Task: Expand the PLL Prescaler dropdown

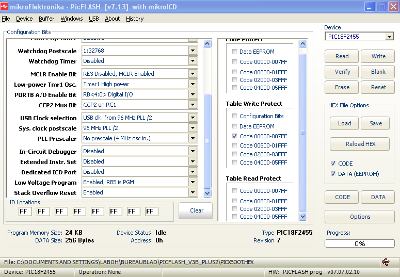Action: point(193,138)
